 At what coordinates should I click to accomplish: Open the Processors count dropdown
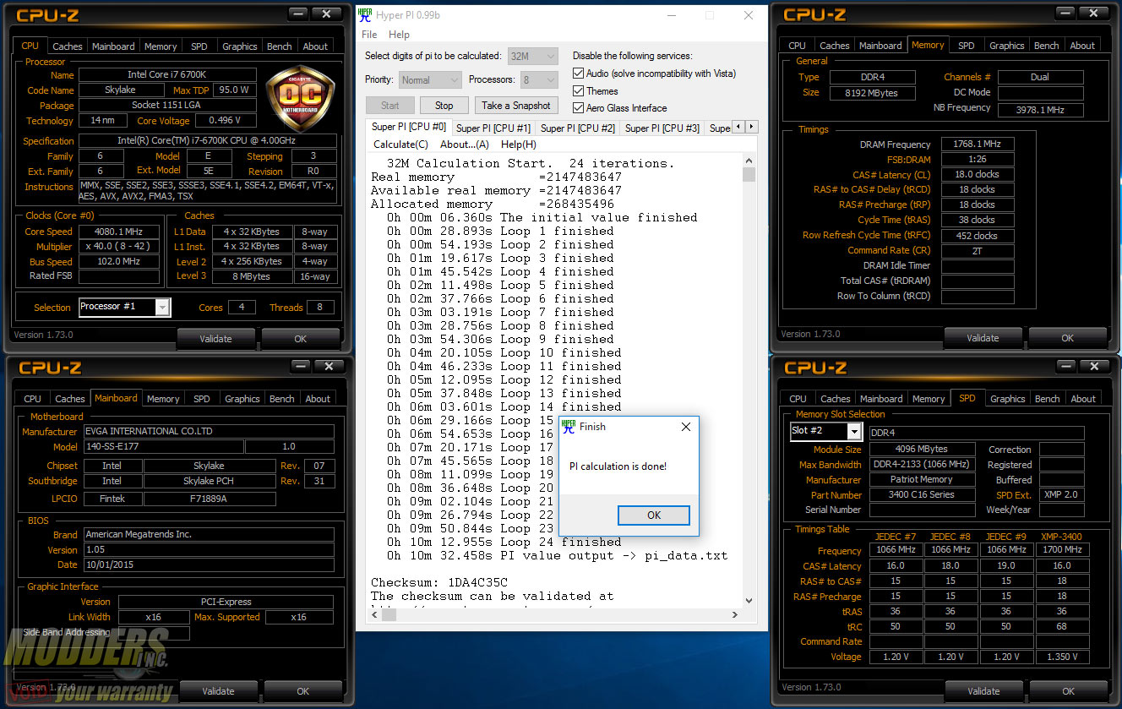(539, 80)
